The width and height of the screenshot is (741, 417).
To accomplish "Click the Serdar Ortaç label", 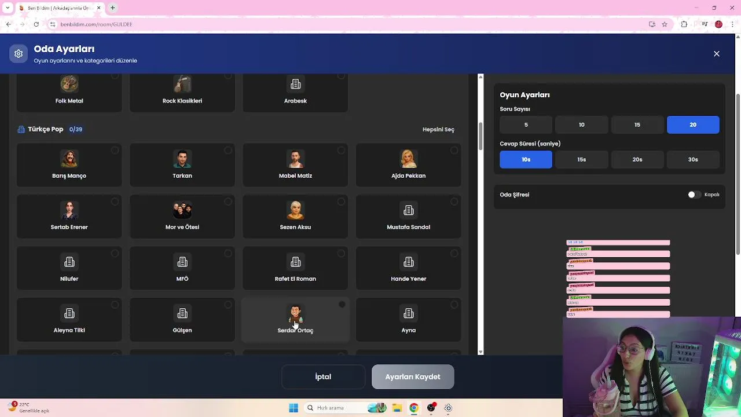I will click(295, 330).
